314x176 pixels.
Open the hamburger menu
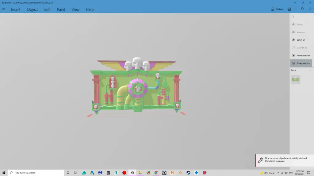(4, 9)
